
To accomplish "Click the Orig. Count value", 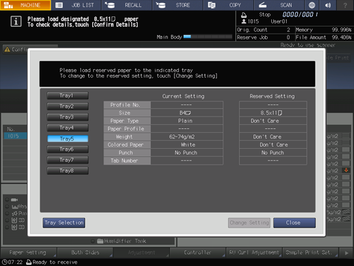I will (x=288, y=29).
